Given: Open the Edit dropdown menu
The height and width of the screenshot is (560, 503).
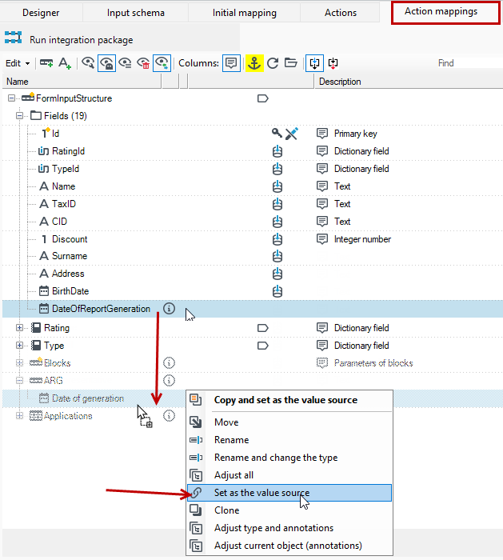Looking at the screenshot, I should pyautogui.click(x=18, y=63).
